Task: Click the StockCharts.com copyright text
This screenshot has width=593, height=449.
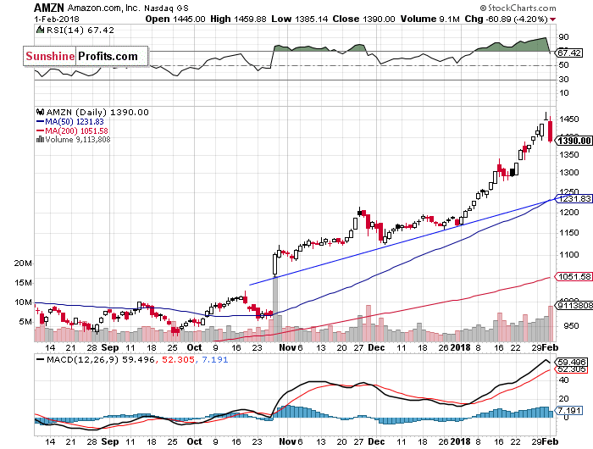Action: (x=518, y=8)
